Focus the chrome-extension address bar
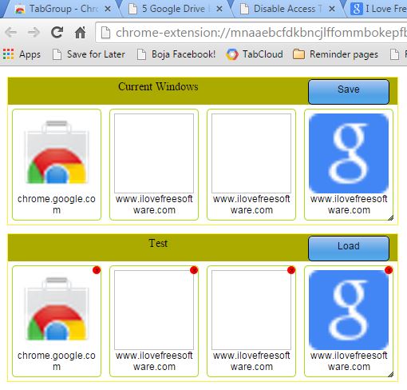The height and width of the screenshot is (390, 407). (251, 33)
